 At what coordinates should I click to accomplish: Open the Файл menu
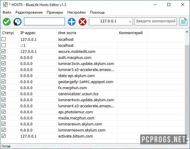click(7, 12)
